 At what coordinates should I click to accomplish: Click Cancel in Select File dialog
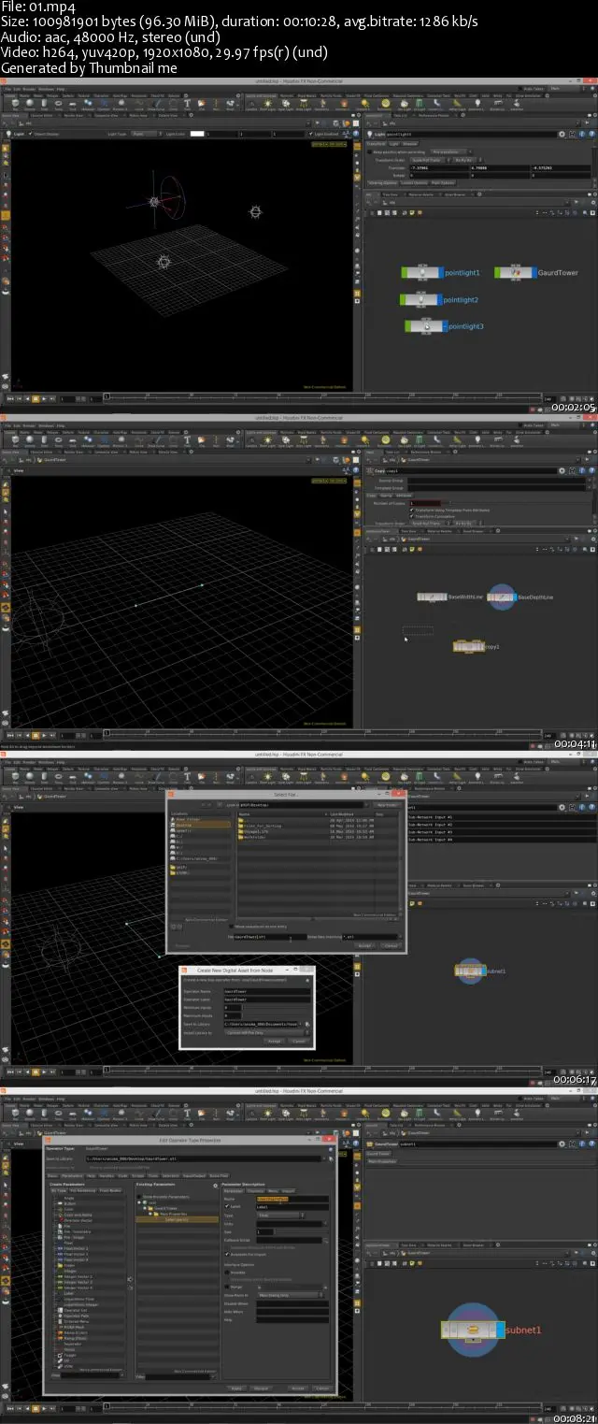pos(391,945)
